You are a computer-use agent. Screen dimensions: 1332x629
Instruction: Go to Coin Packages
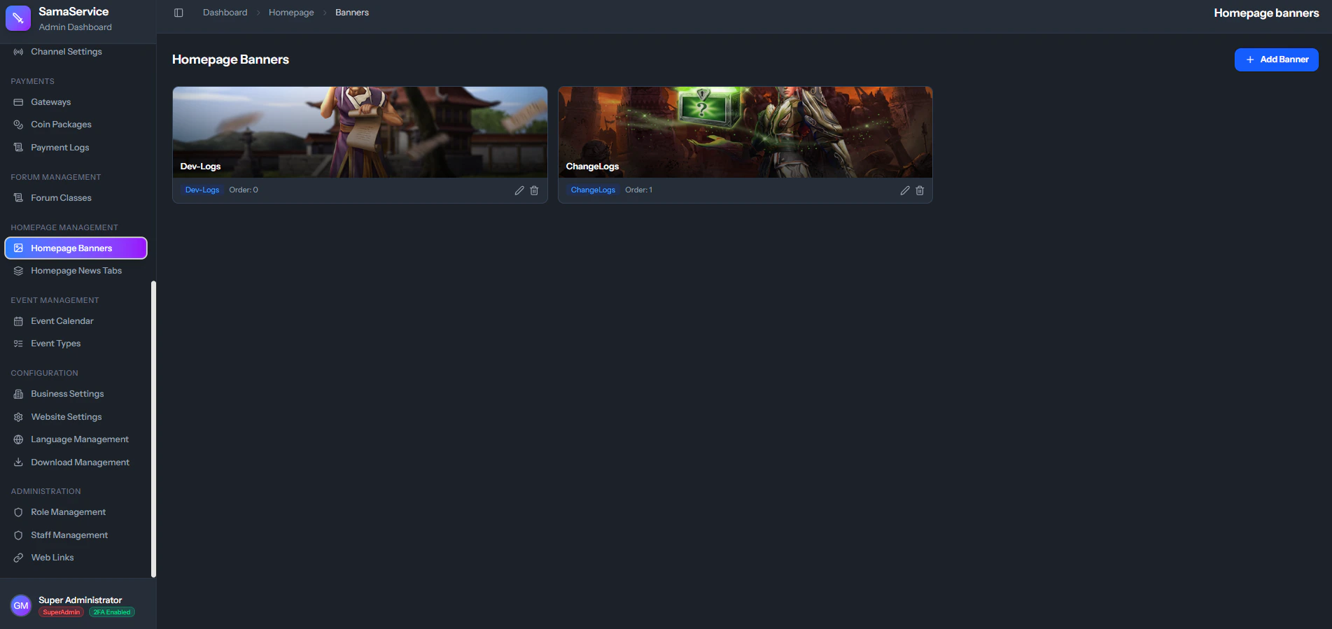click(76, 125)
